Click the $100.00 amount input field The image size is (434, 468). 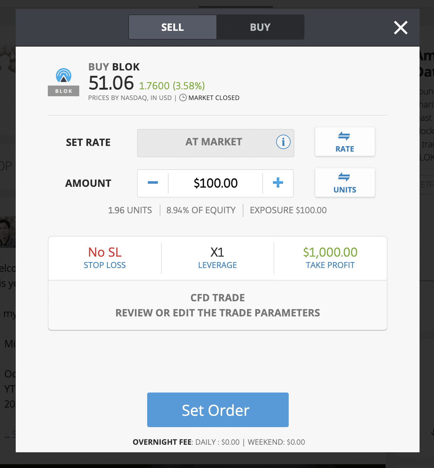coord(215,183)
